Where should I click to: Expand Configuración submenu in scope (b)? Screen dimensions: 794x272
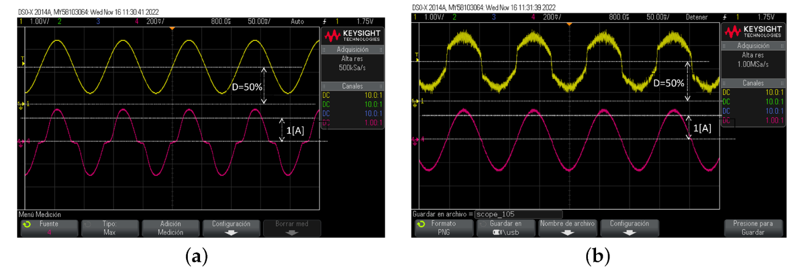tap(629, 228)
